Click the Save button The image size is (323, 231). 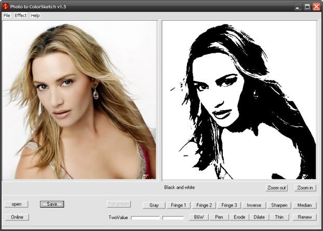52,204
